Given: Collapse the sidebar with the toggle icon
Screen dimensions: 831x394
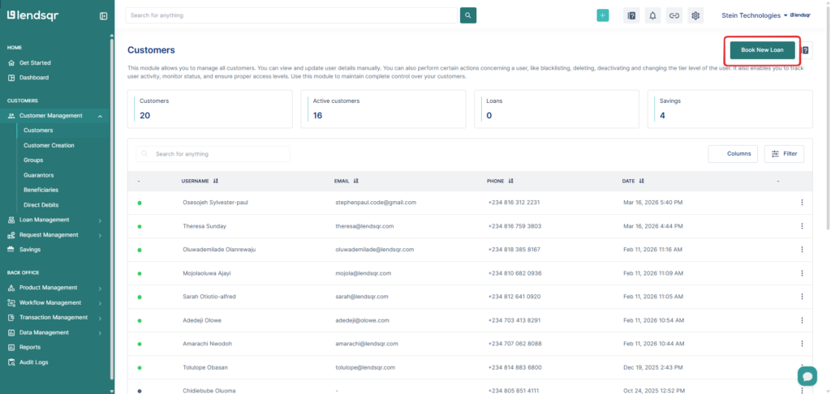Looking at the screenshot, I should 103,15.
